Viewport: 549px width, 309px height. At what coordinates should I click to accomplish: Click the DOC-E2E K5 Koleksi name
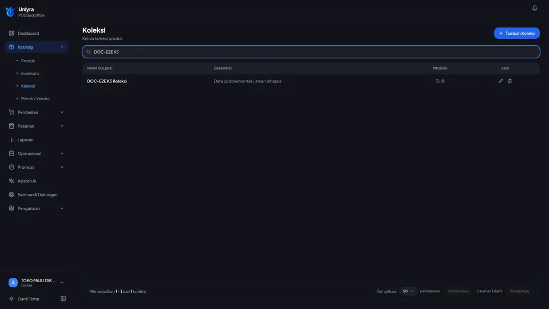(107, 81)
